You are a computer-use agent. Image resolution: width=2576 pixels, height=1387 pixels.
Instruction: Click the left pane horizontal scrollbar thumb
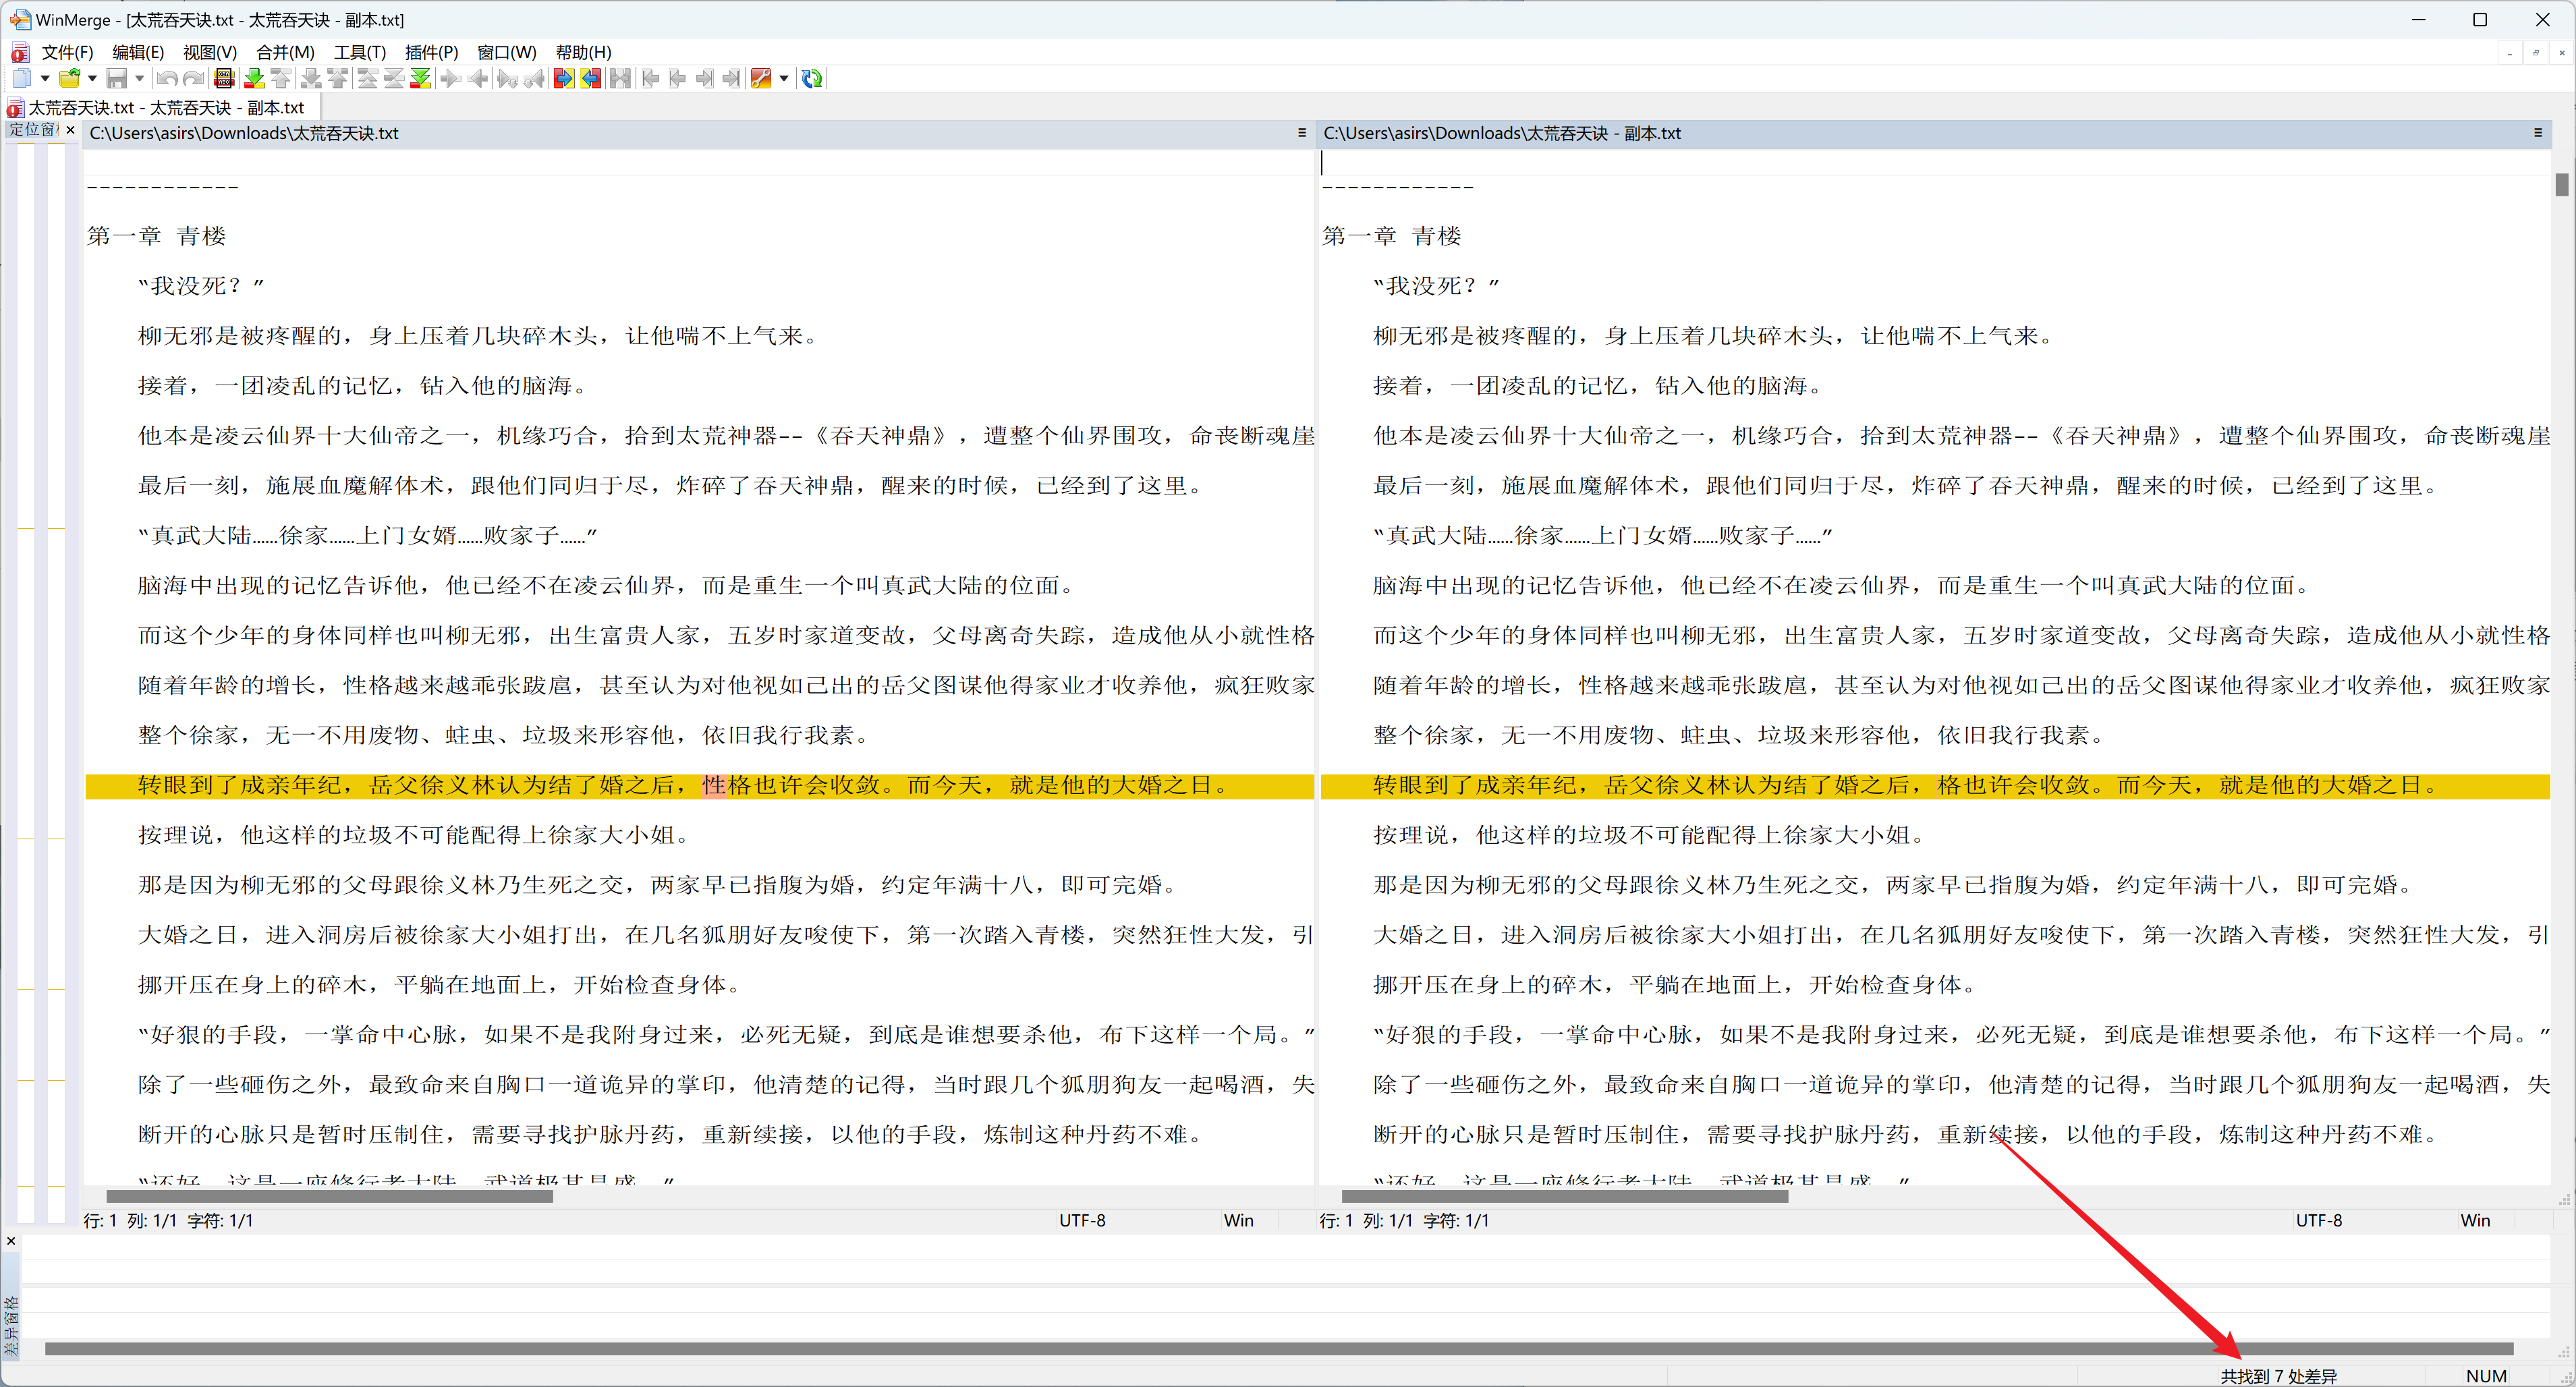pos(329,1196)
